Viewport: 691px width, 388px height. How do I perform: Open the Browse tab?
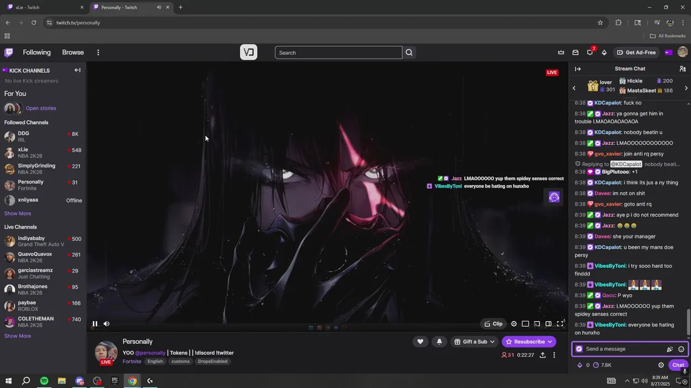pyautogui.click(x=73, y=52)
